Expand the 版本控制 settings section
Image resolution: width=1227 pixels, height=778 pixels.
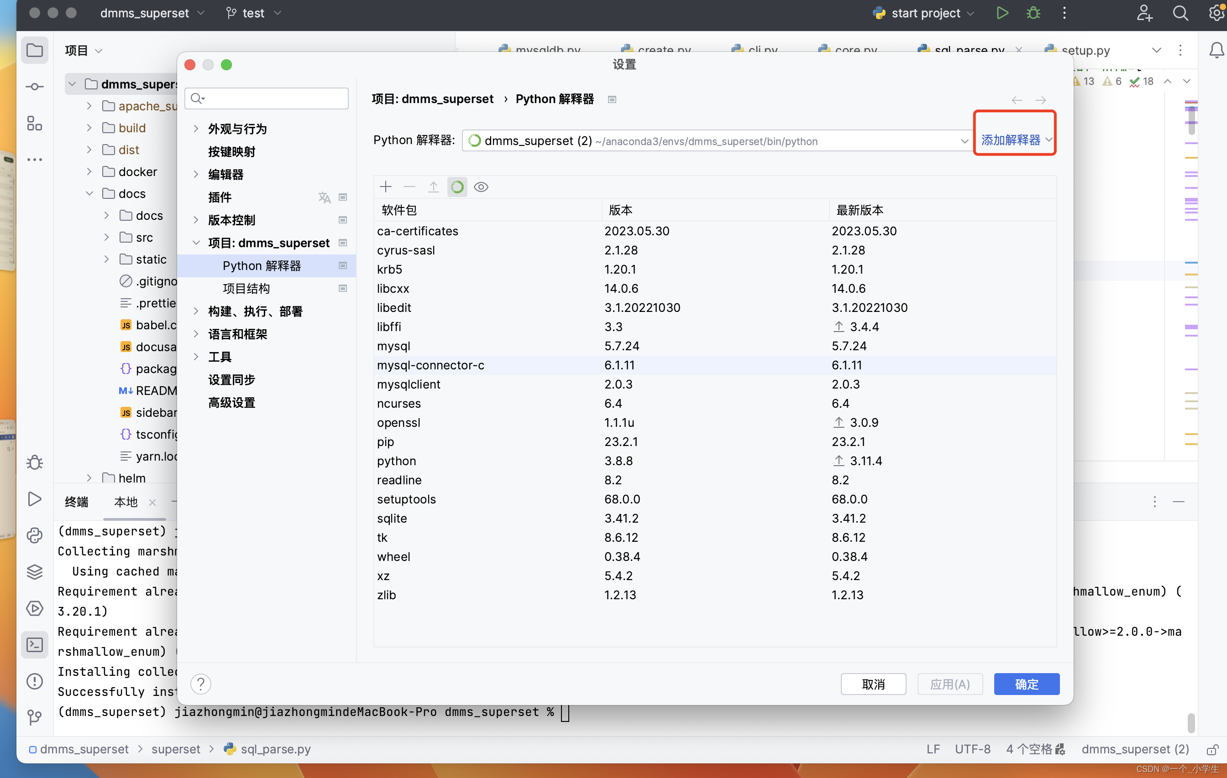pos(196,220)
